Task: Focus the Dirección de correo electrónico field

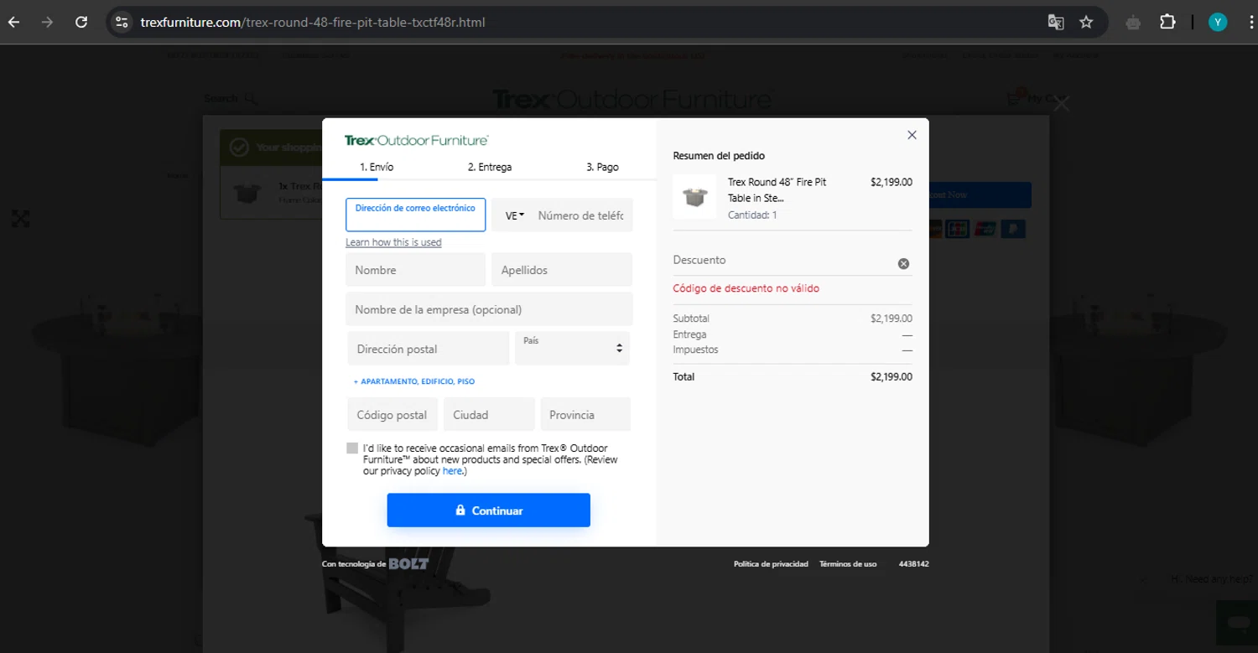Action: coord(415,215)
